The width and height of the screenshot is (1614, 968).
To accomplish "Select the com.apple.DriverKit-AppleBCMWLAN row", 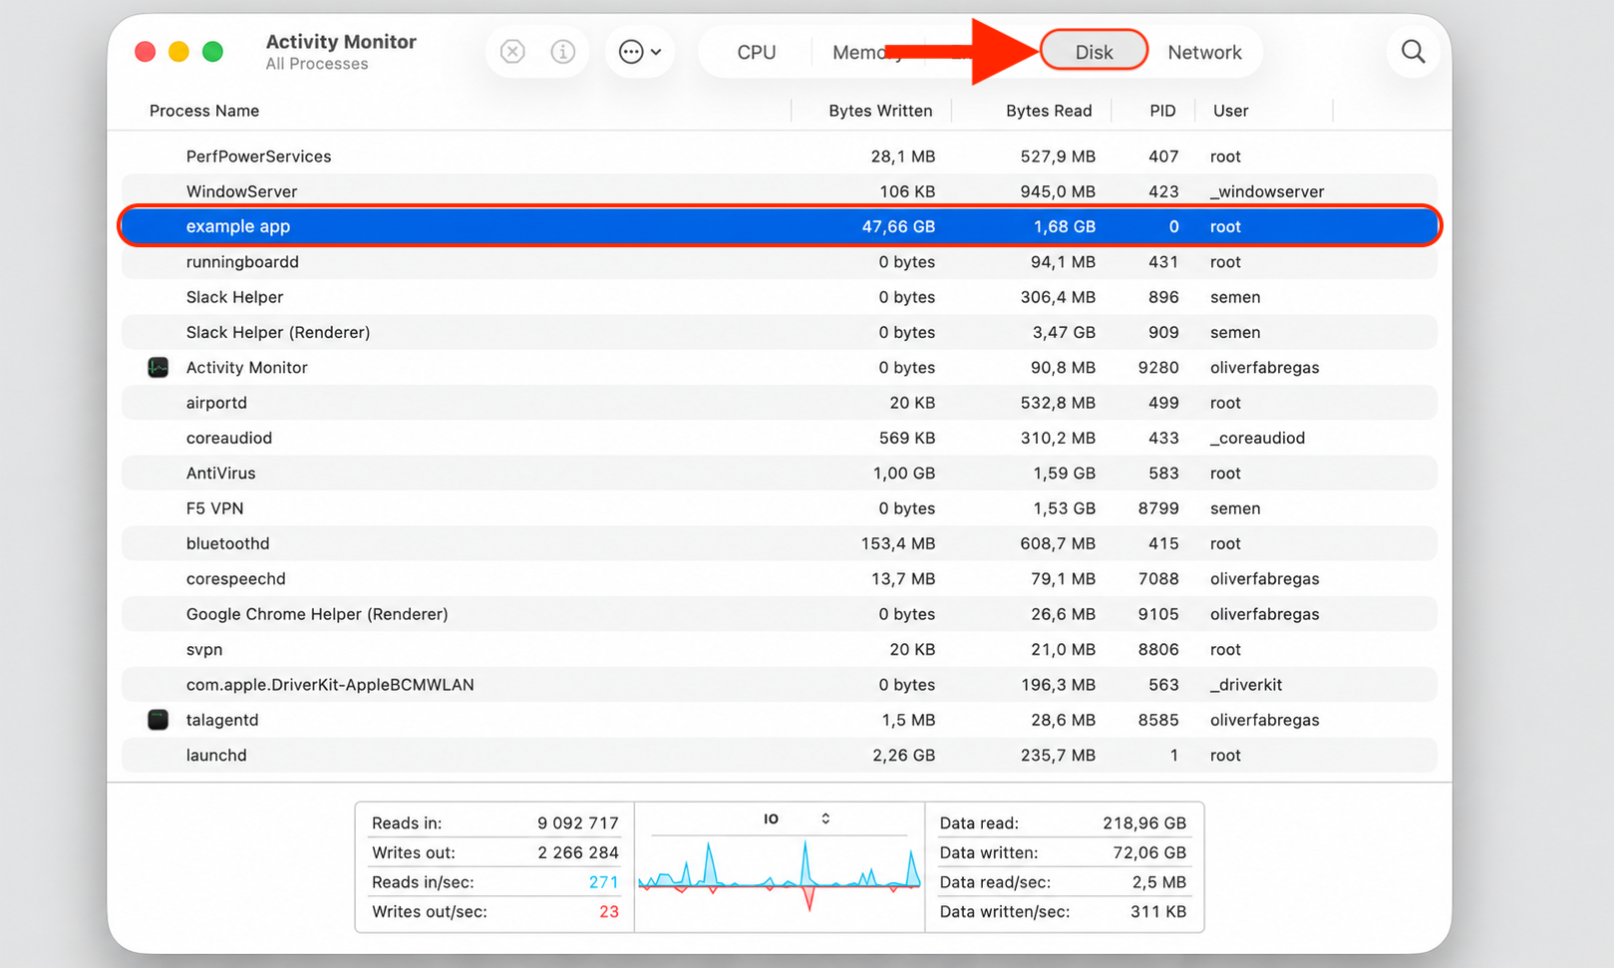I will point(780,685).
